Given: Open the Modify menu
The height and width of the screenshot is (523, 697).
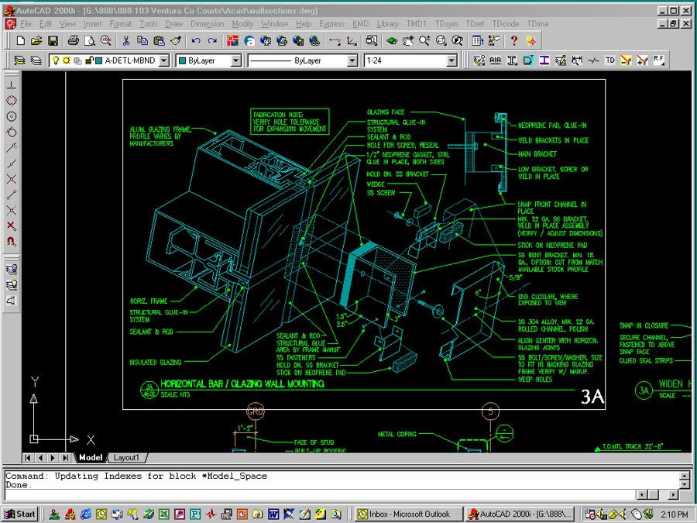Looking at the screenshot, I should (242, 23).
